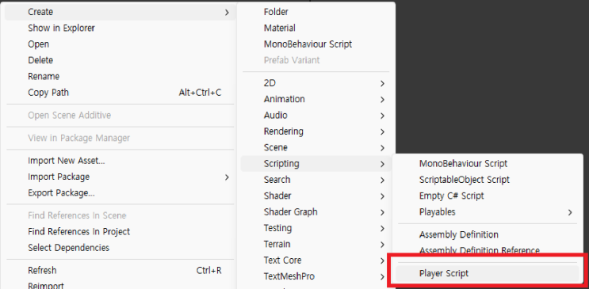Screen dimensions: 589x289
Task: Click the arrow beside Create
Action: pos(227,13)
